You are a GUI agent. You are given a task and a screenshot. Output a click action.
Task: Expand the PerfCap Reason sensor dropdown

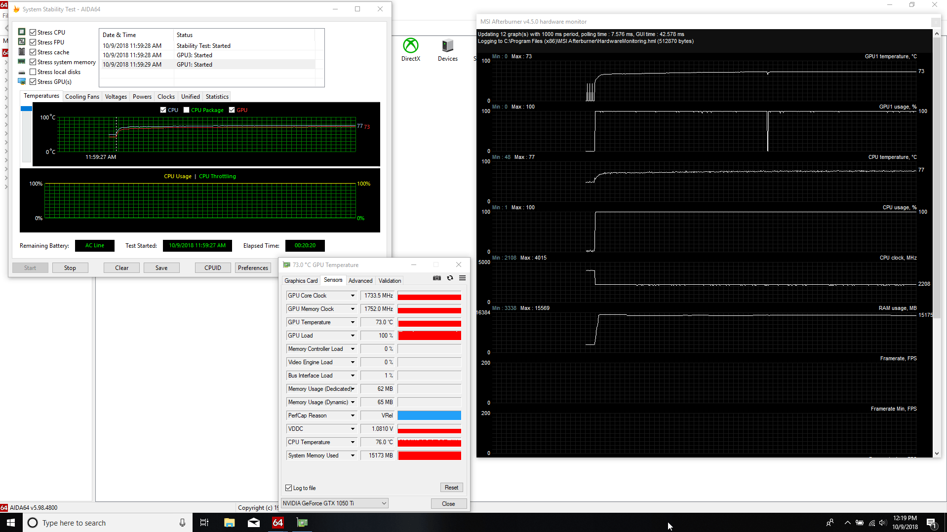(353, 416)
